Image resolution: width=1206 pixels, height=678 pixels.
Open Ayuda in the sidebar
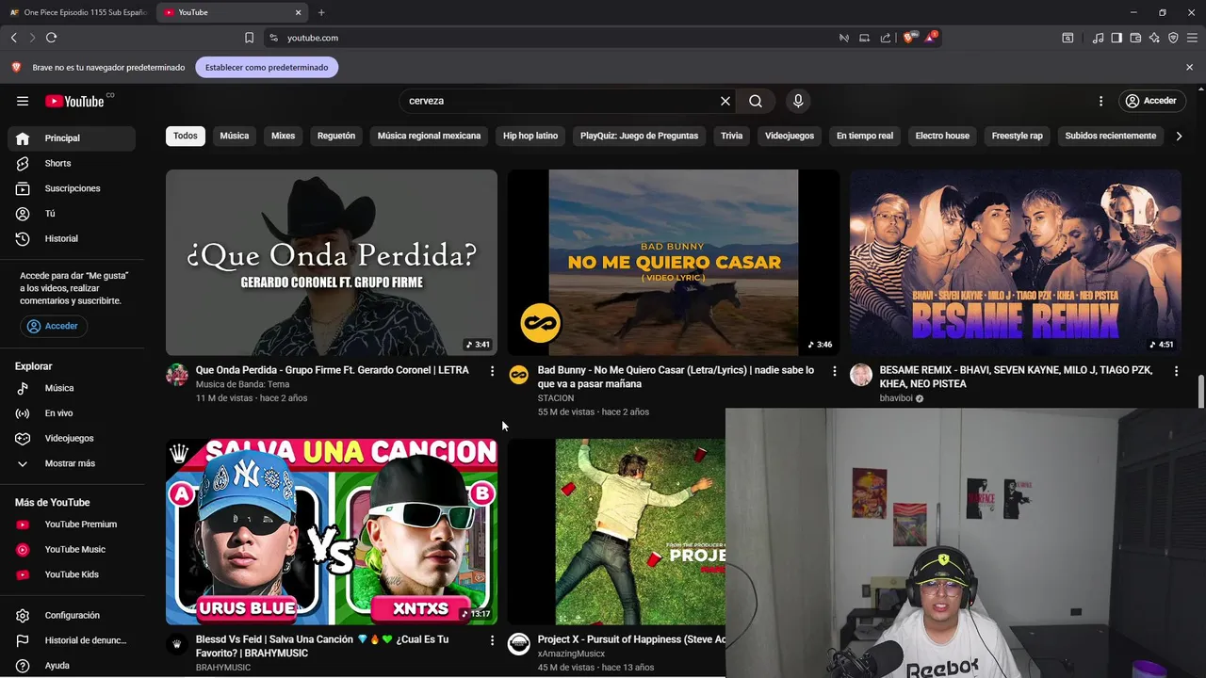tap(72, 666)
